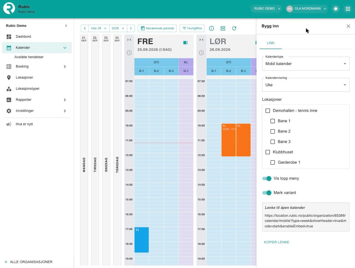Check the Bane 1 checkbox
The image size is (355, 268).
(x=273, y=121)
